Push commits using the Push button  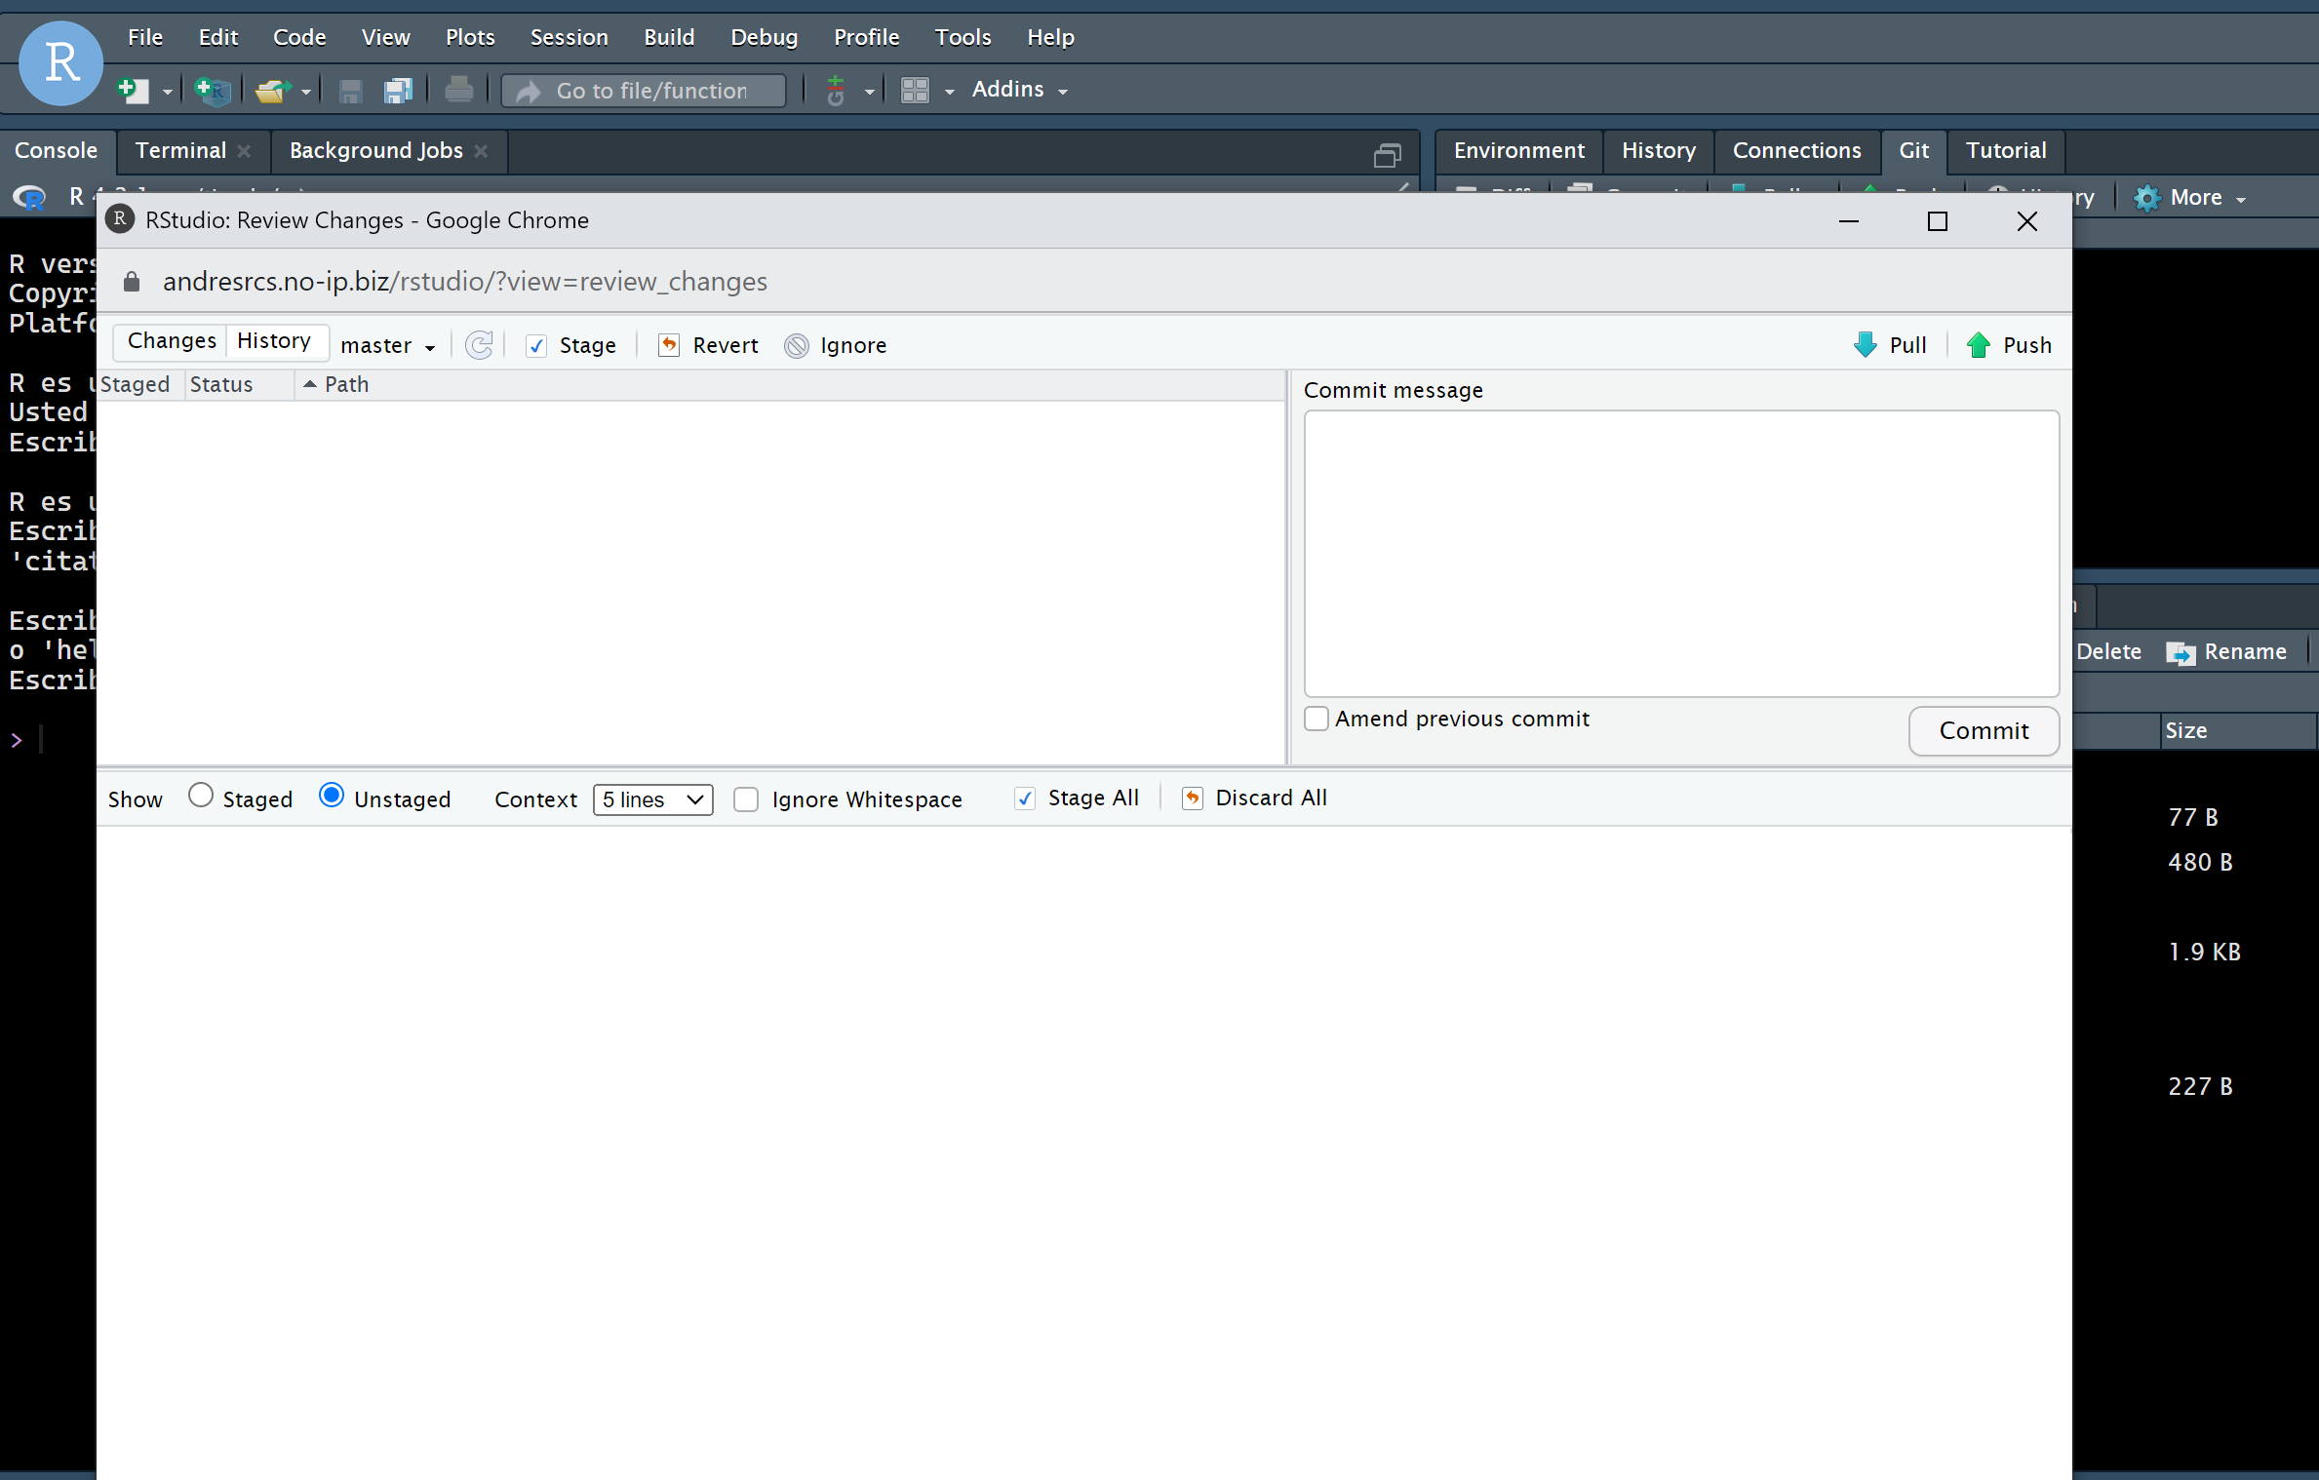pos(2008,345)
